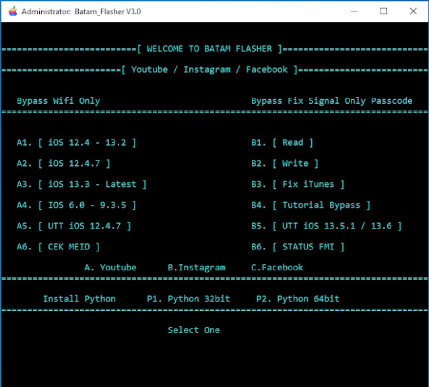The width and height of the screenshot is (429, 387).
Task: Click the 'Select One' prompt
Action: point(194,330)
